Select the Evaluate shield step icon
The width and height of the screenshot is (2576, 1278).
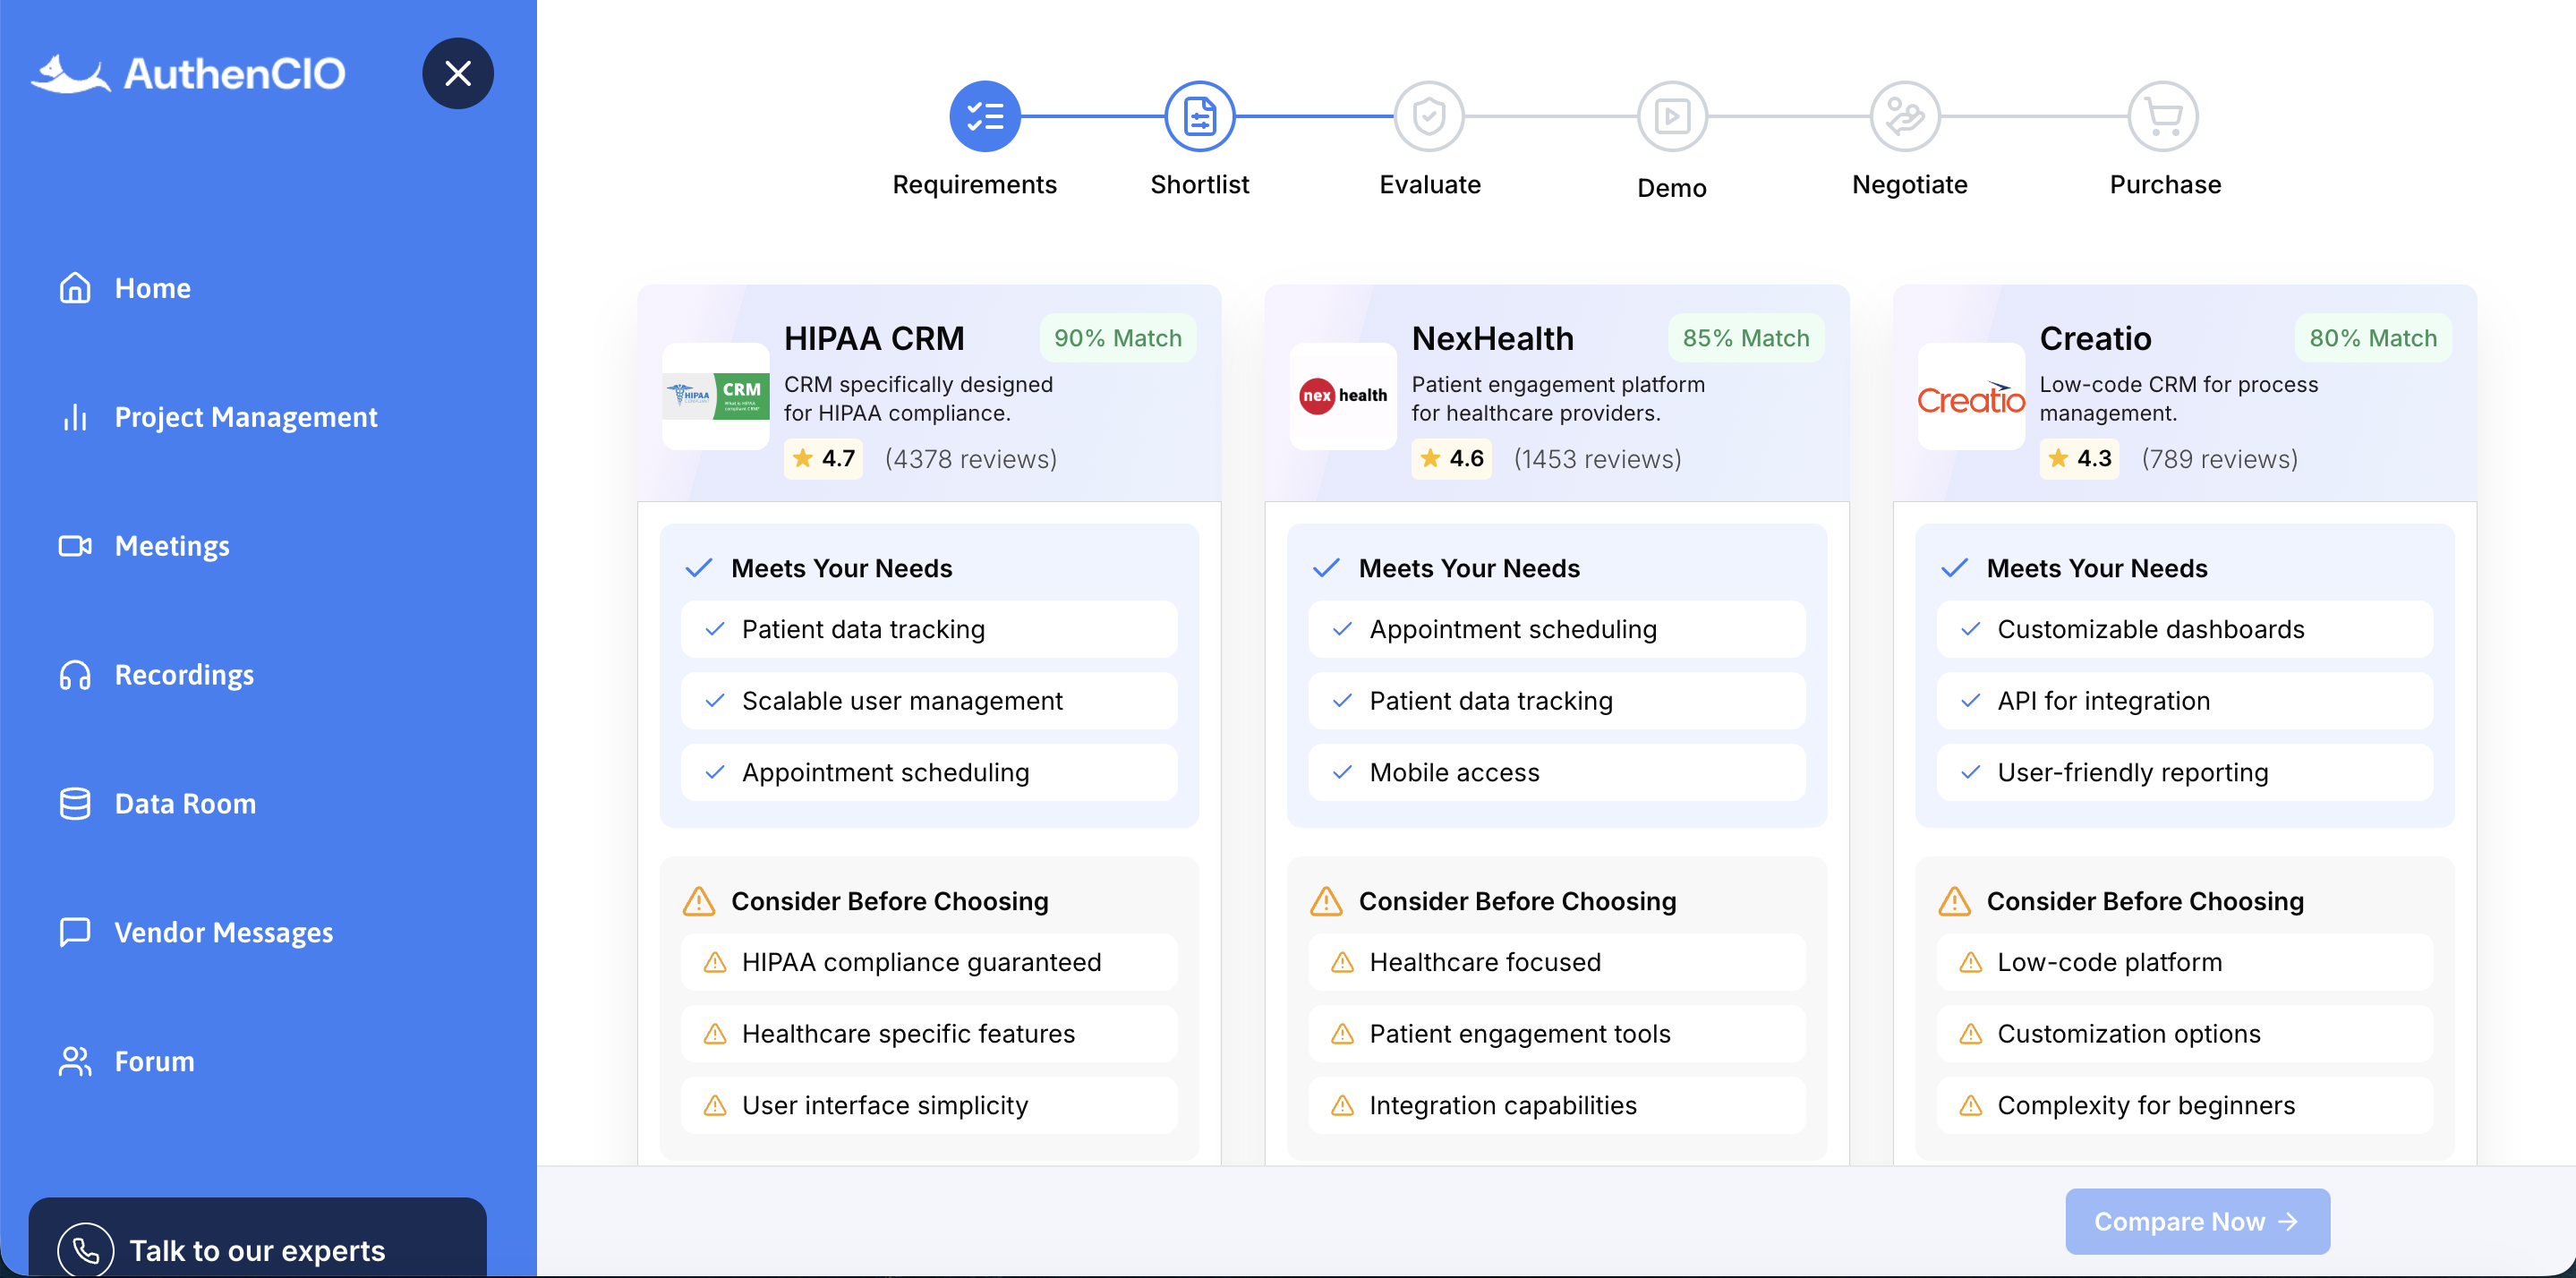point(1428,116)
